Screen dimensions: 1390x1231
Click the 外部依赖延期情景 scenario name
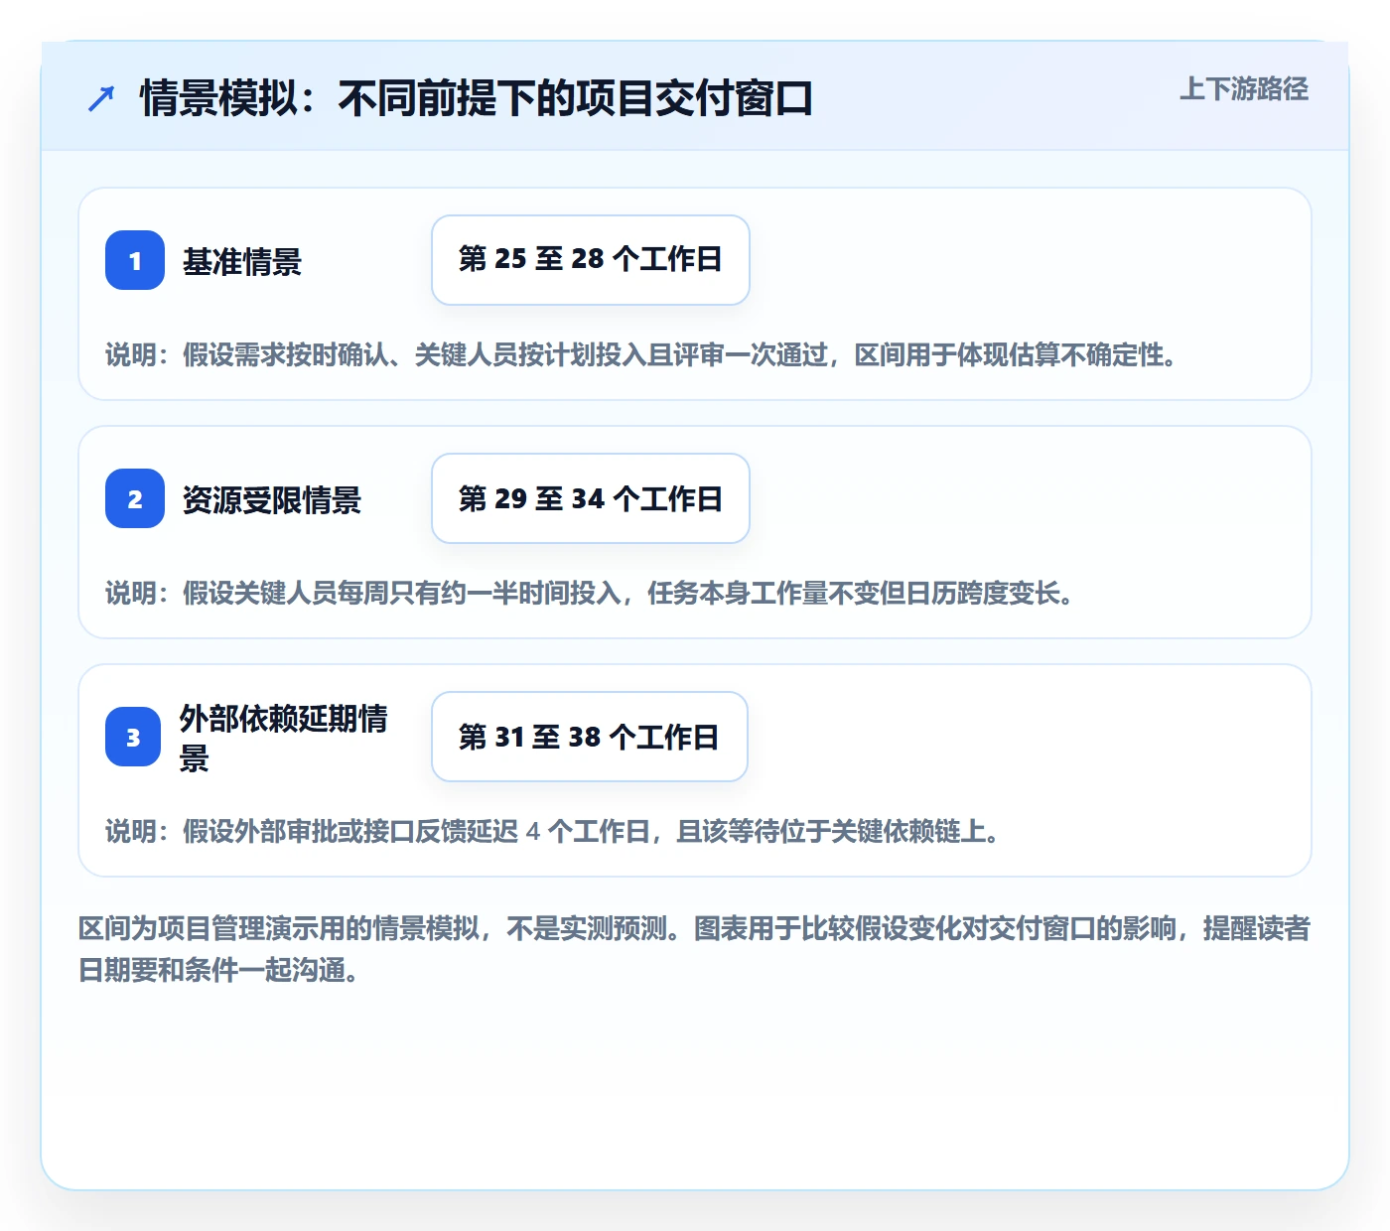pos(284,738)
